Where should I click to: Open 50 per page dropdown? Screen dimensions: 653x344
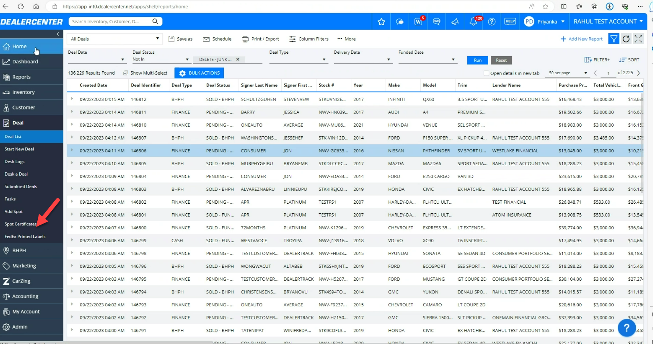(568, 73)
